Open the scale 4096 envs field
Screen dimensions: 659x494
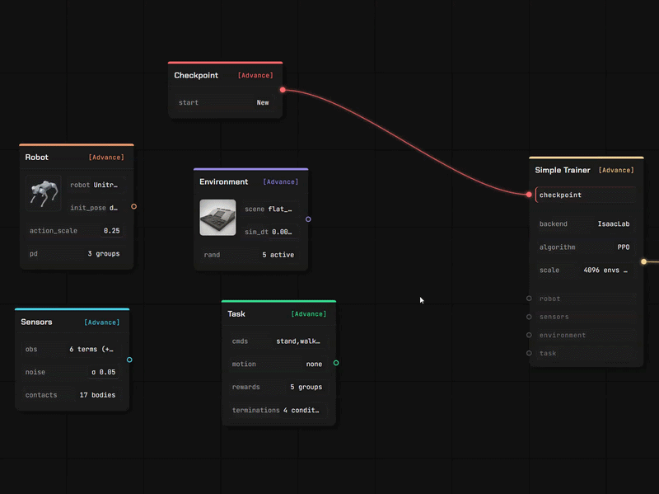coord(585,271)
